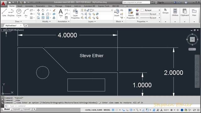Viewport: 201px width, 113px height.
Task: Toggle dynamic input in status bar
Action: tap(123, 110)
